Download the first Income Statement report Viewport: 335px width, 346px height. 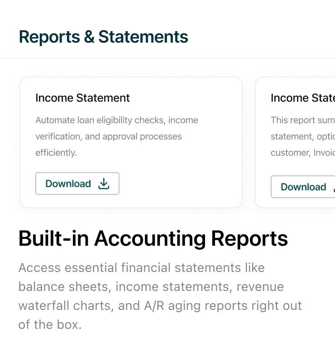tap(77, 183)
